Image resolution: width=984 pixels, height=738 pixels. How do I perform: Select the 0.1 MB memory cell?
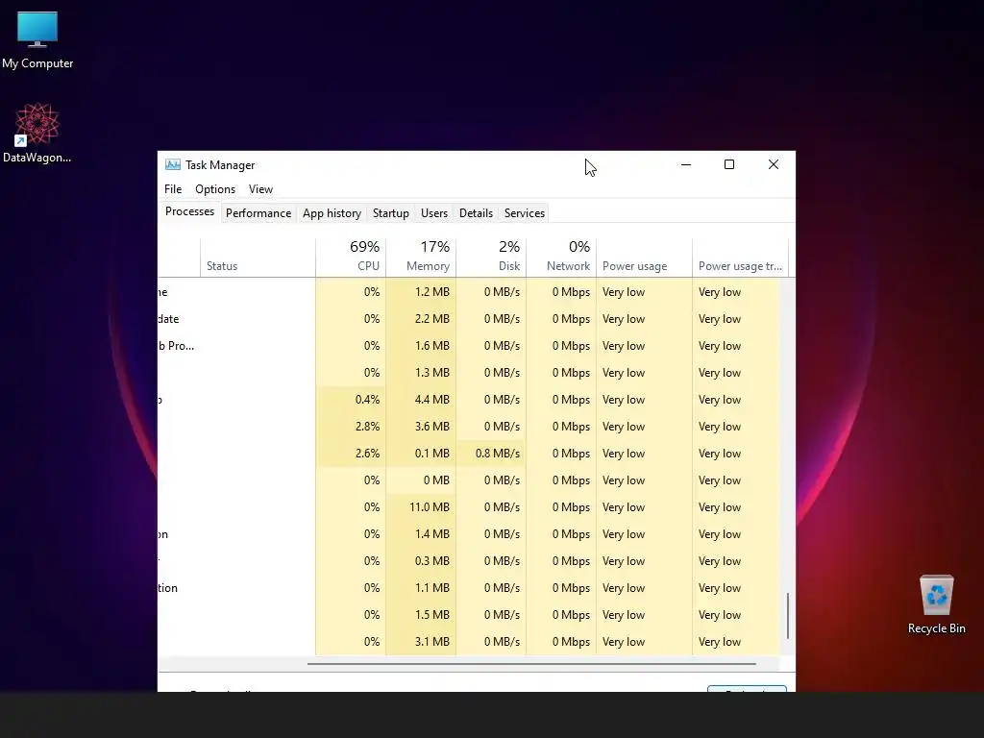pos(421,454)
